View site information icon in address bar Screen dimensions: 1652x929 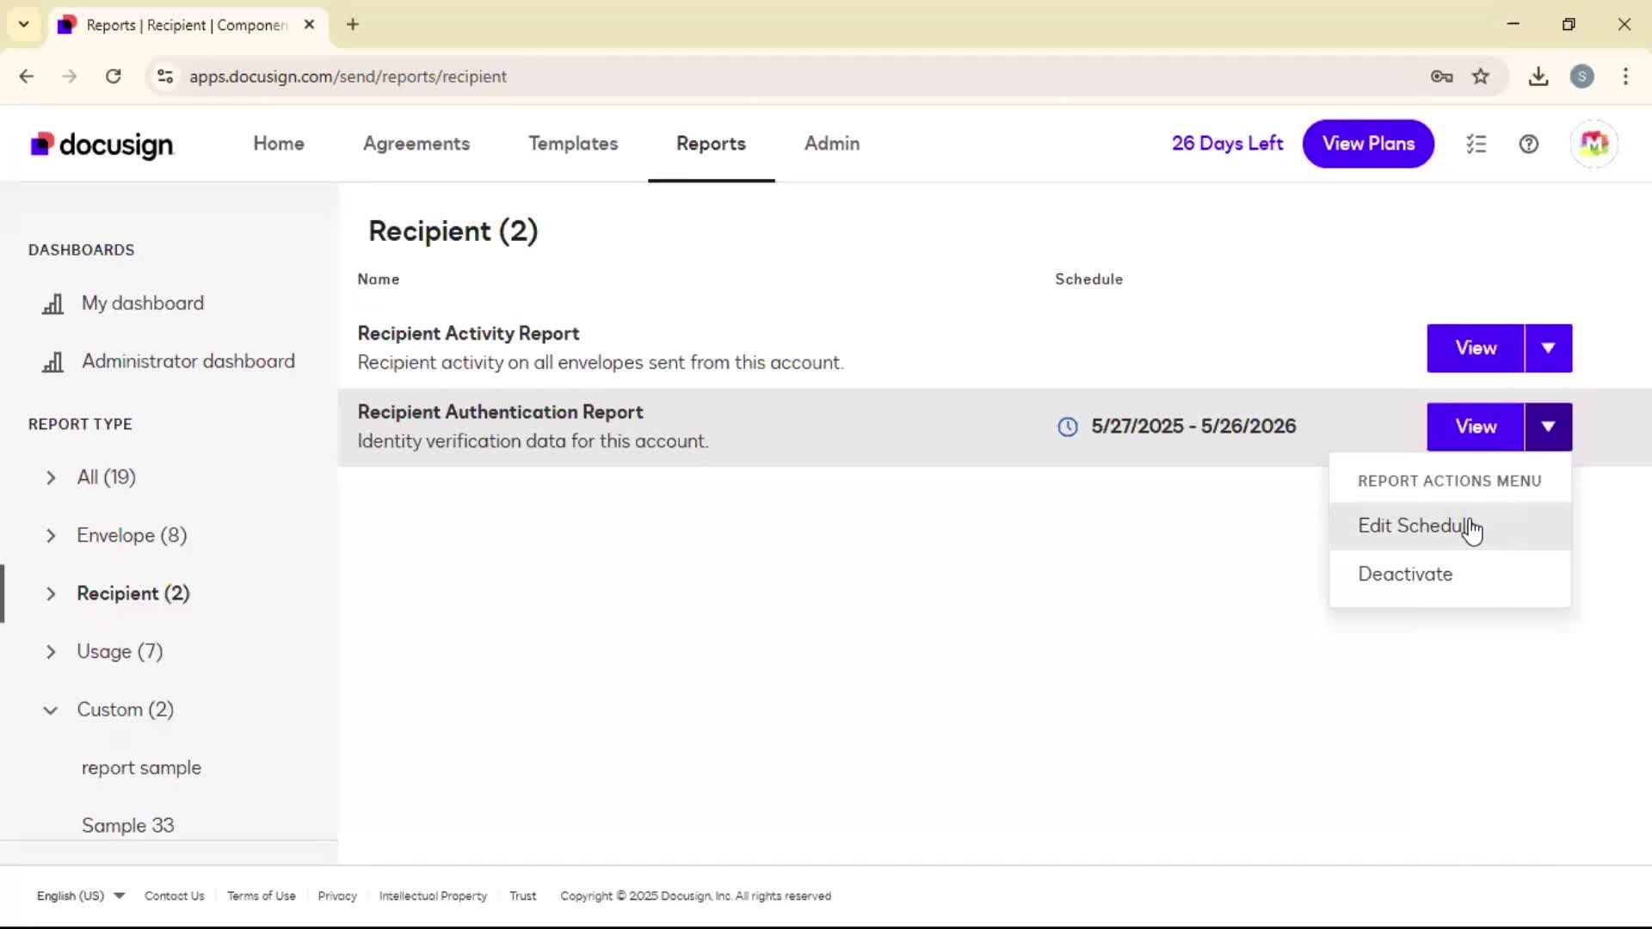165,77
